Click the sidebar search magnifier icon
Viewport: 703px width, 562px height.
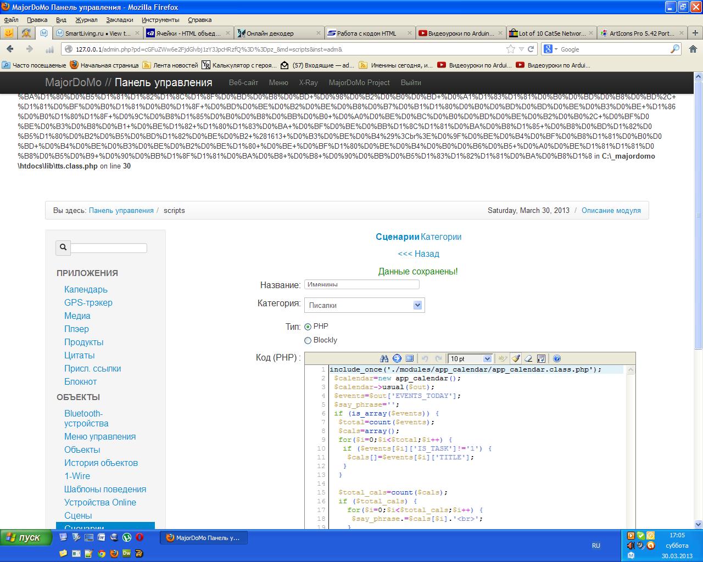(63, 248)
